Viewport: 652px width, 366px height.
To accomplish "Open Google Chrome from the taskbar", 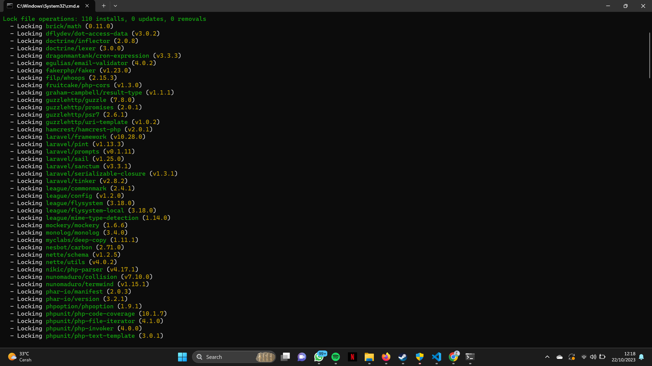I will [x=453, y=357].
